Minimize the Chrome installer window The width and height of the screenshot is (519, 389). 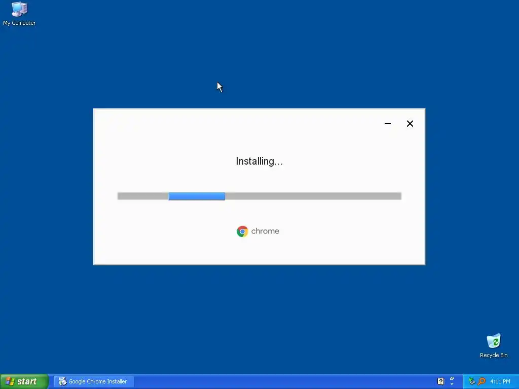tap(388, 124)
